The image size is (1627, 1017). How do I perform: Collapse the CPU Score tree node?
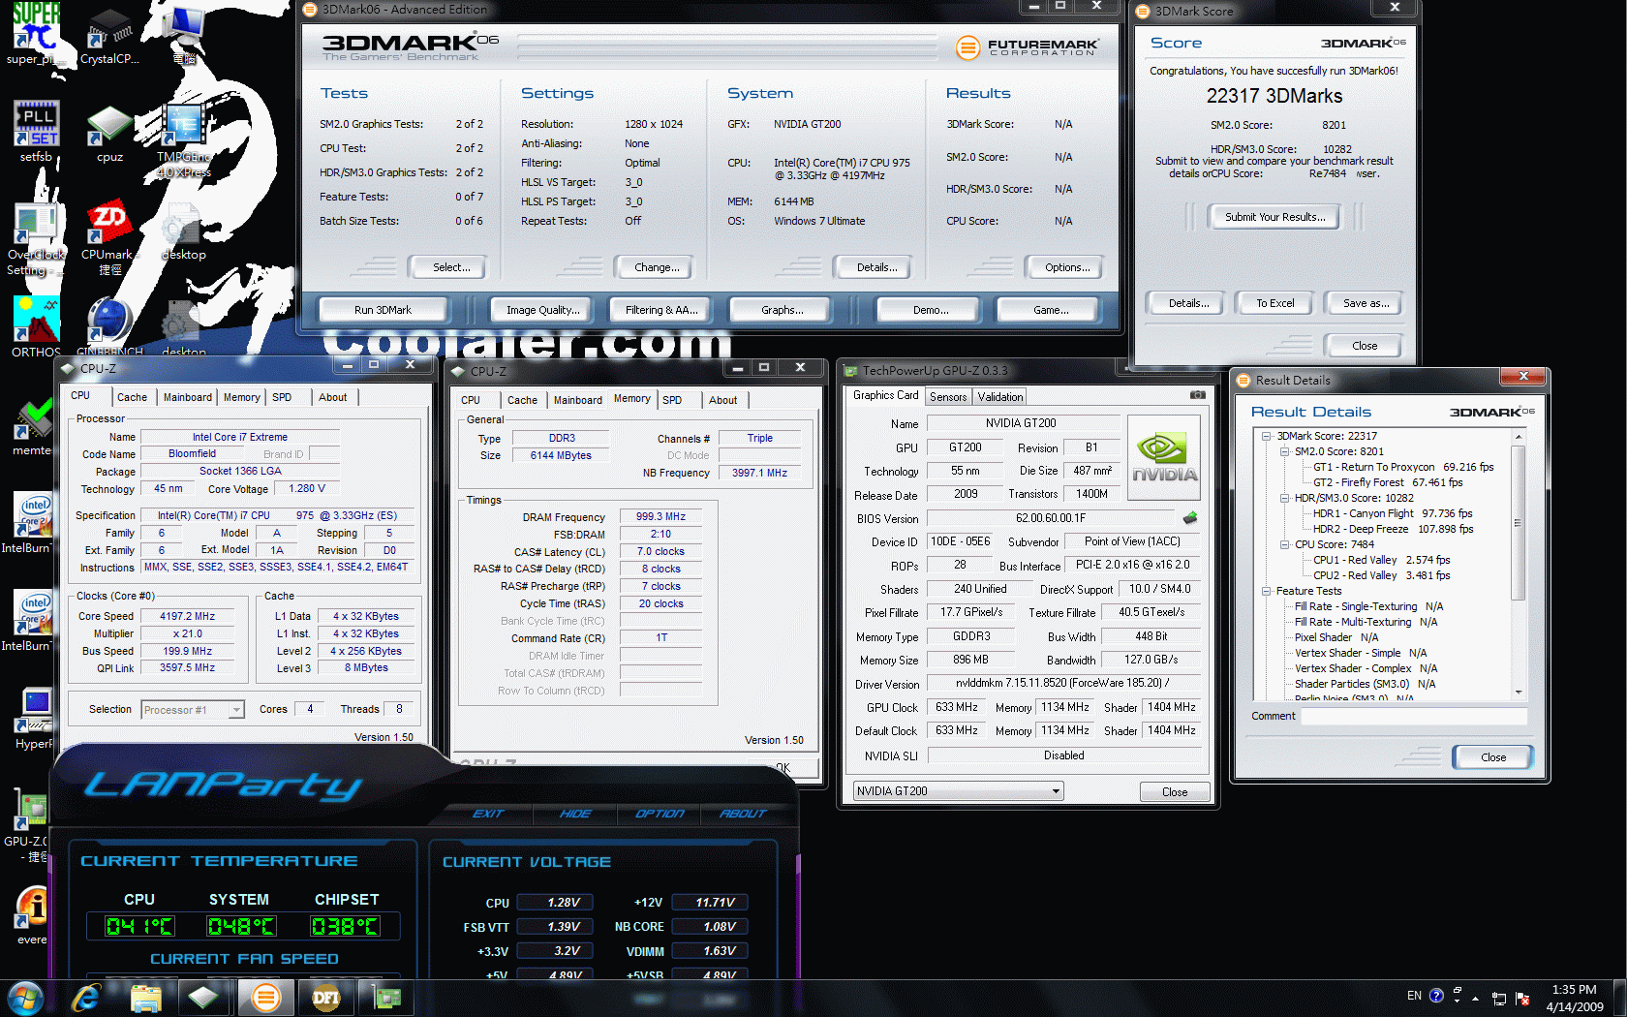click(1284, 544)
